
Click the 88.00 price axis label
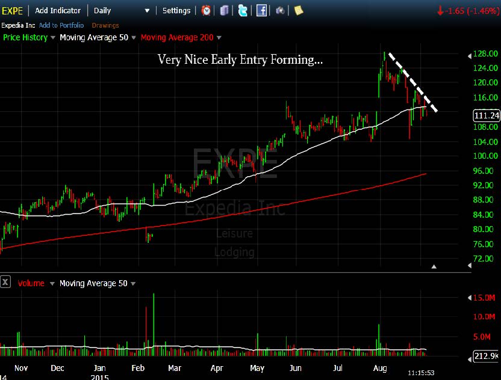pyautogui.click(x=483, y=200)
